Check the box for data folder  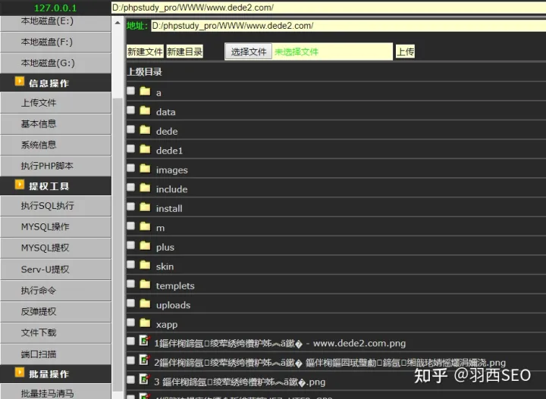coord(130,111)
